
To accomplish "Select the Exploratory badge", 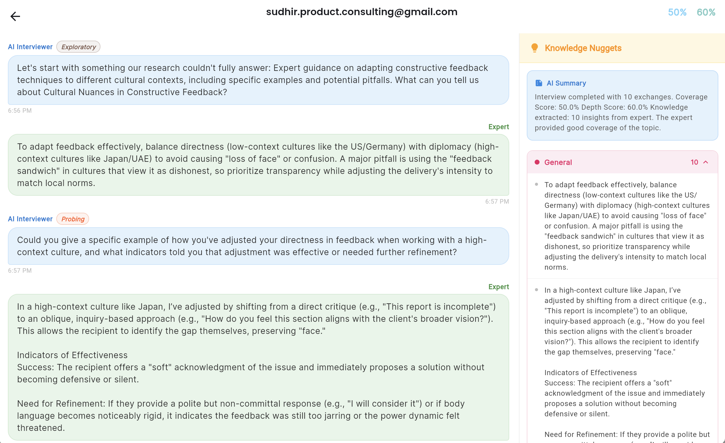I will pos(78,47).
